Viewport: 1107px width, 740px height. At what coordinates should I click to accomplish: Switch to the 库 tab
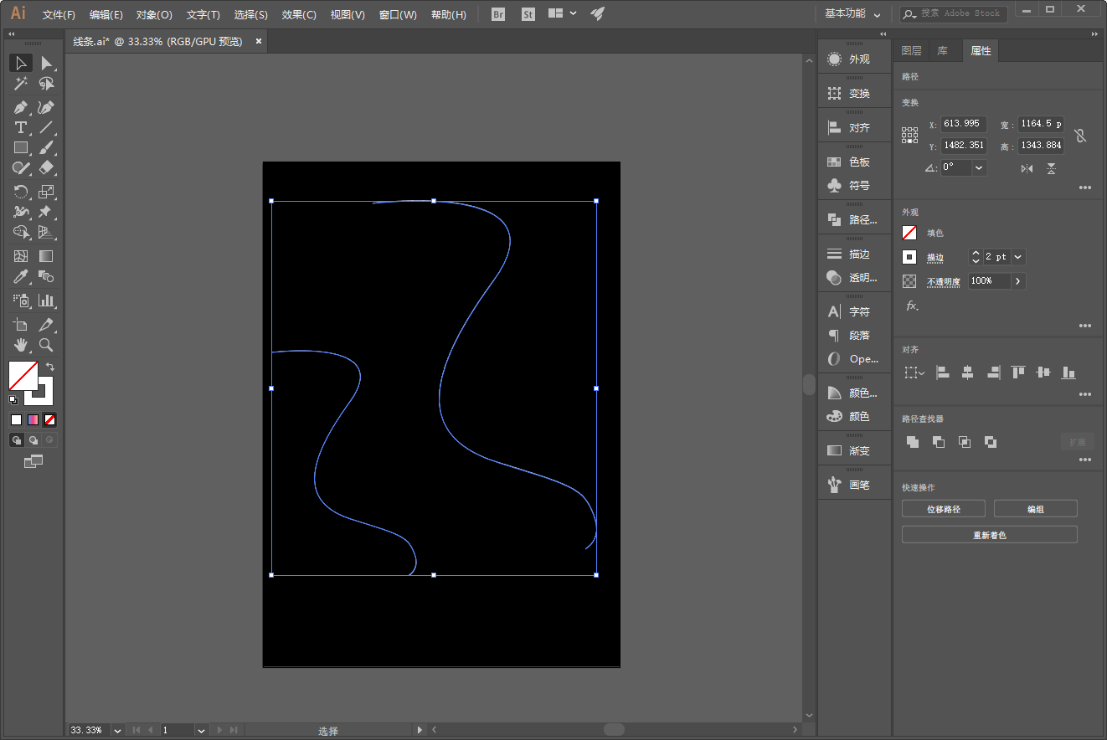(943, 51)
